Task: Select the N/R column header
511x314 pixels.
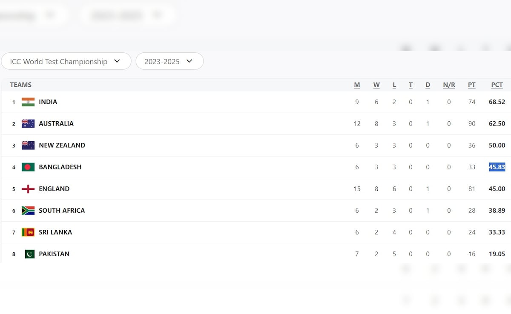Action: coord(449,85)
